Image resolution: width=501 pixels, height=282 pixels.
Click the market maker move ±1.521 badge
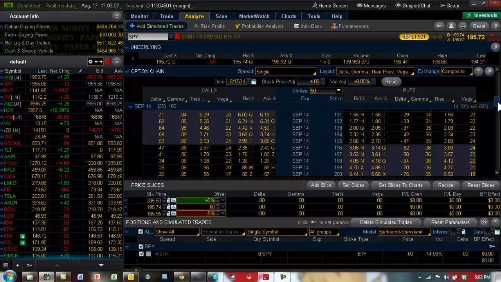414,37
